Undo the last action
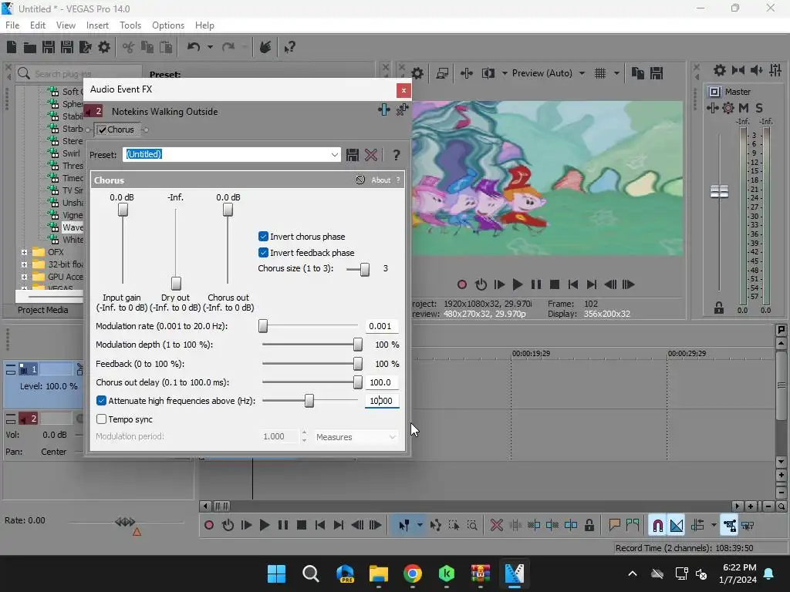790x592 pixels. [194, 47]
